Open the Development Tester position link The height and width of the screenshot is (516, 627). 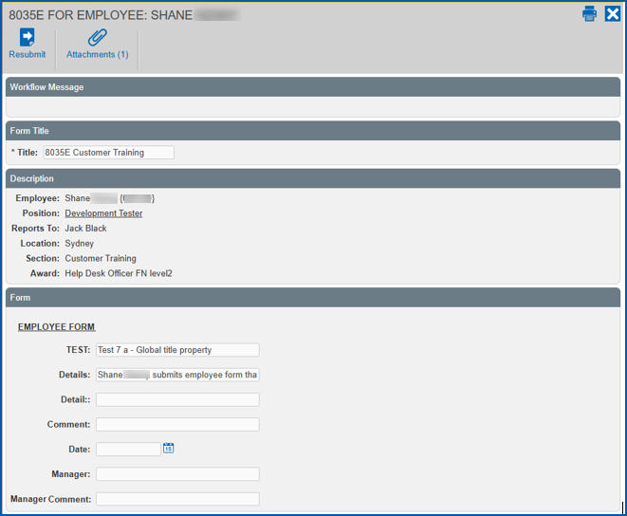103,213
